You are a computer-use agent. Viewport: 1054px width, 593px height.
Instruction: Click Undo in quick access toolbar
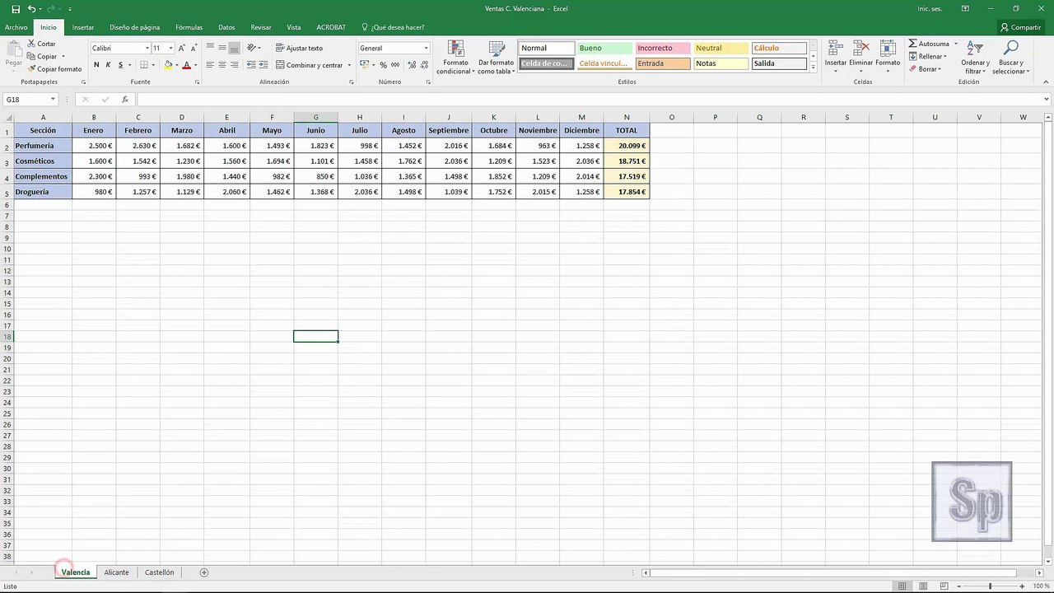click(31, 8)
